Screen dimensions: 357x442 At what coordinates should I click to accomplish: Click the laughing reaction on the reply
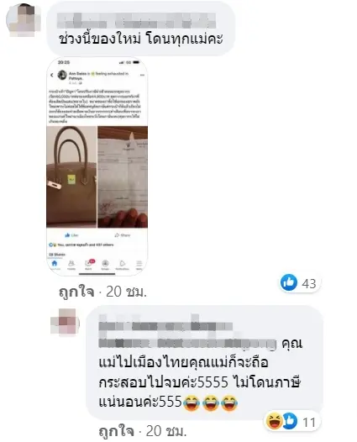coord(274,421)
